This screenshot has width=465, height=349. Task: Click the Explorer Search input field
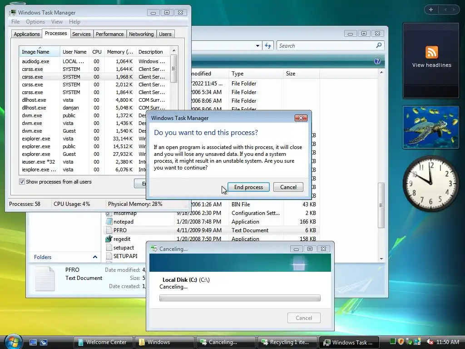326,46
